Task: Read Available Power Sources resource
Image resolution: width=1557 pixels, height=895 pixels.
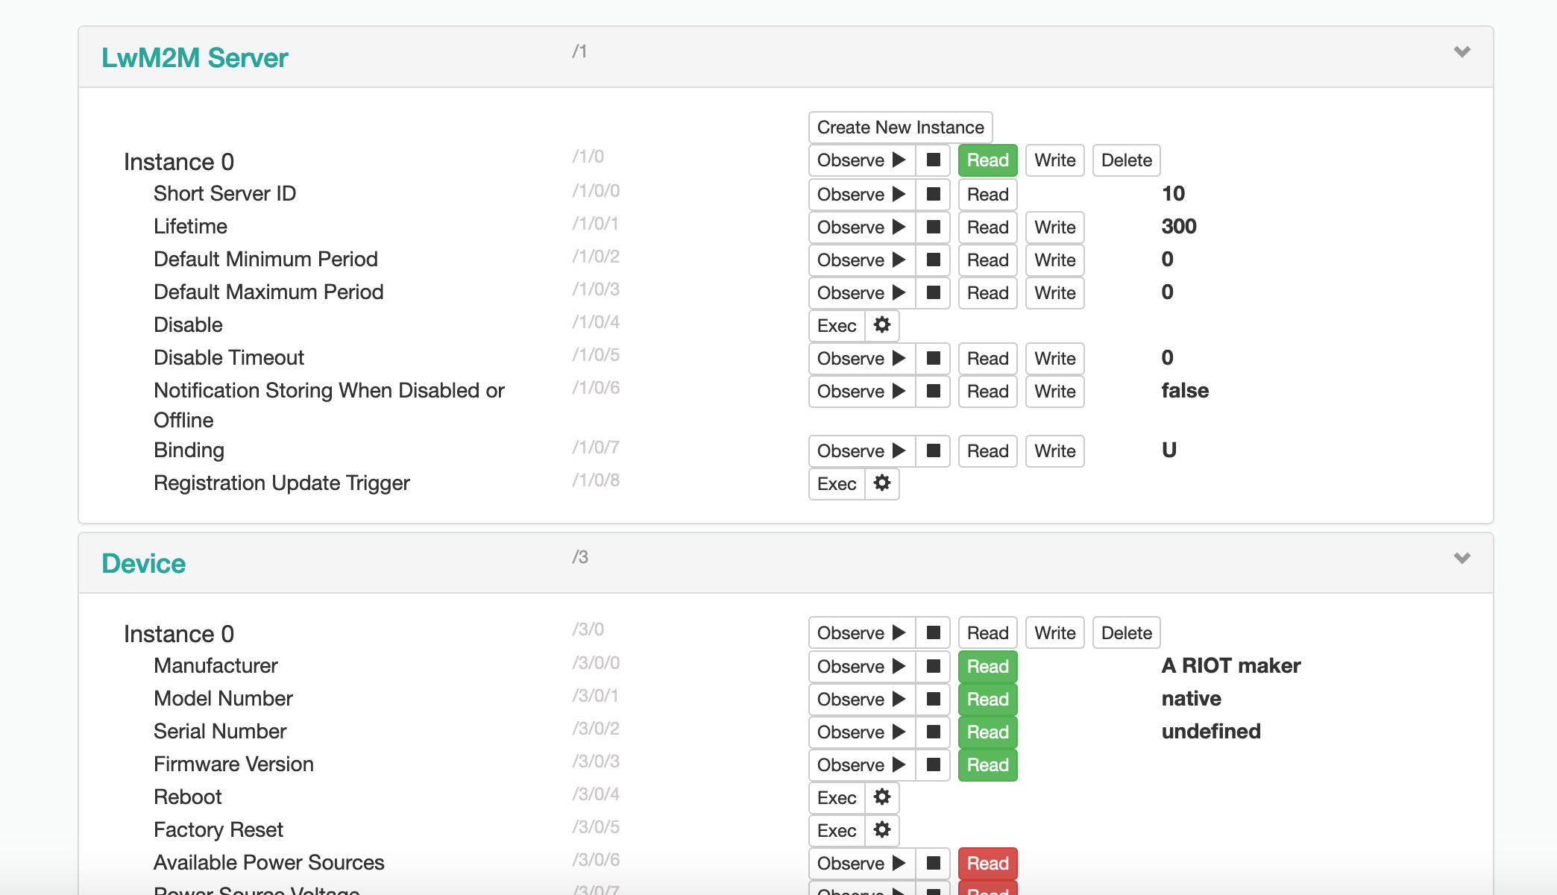Action: pos(987,864)
